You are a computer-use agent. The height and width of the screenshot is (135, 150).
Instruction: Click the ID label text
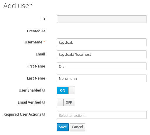tap(43, 19)
